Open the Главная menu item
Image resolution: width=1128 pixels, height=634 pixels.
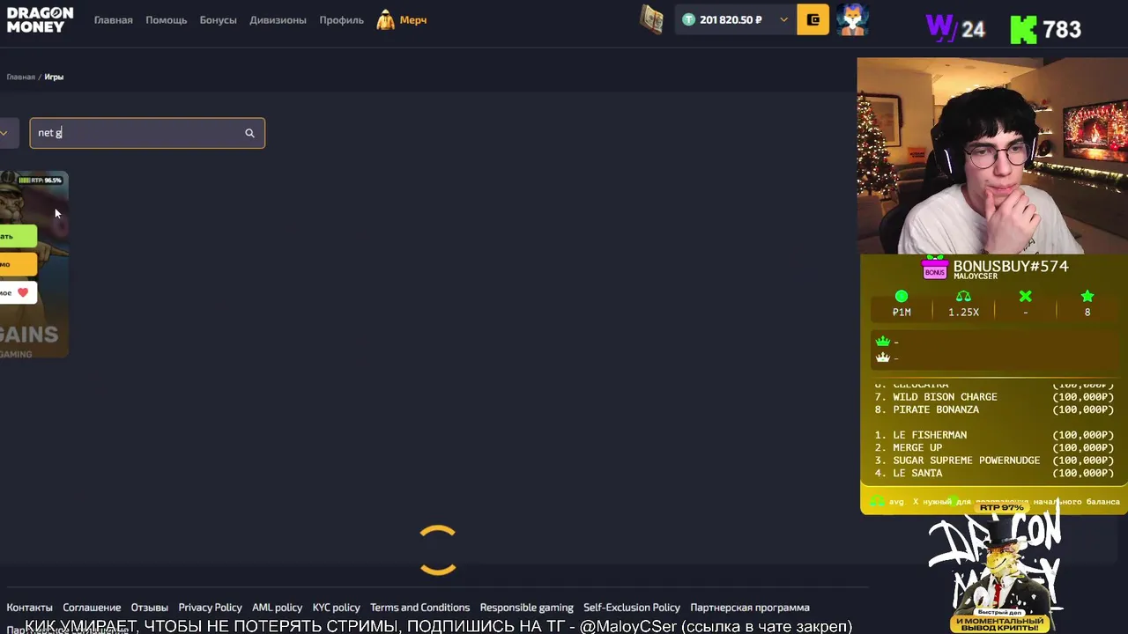(114, 19)
